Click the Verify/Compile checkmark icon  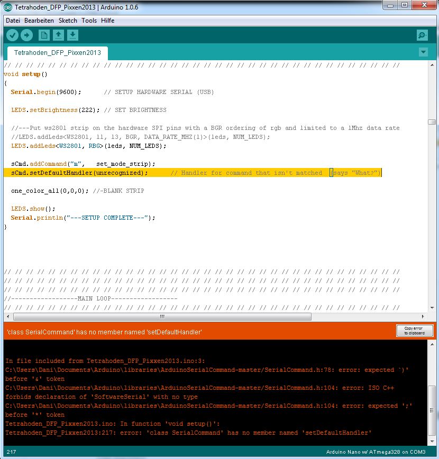12,35
